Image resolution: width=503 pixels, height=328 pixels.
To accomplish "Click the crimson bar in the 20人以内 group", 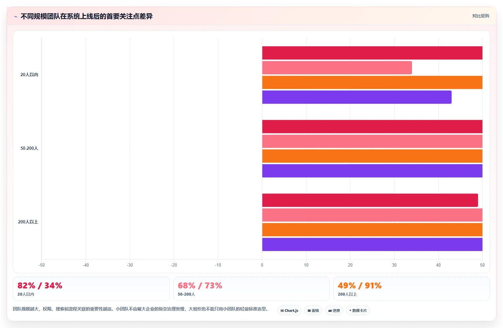I will click(x=372, y=53).
